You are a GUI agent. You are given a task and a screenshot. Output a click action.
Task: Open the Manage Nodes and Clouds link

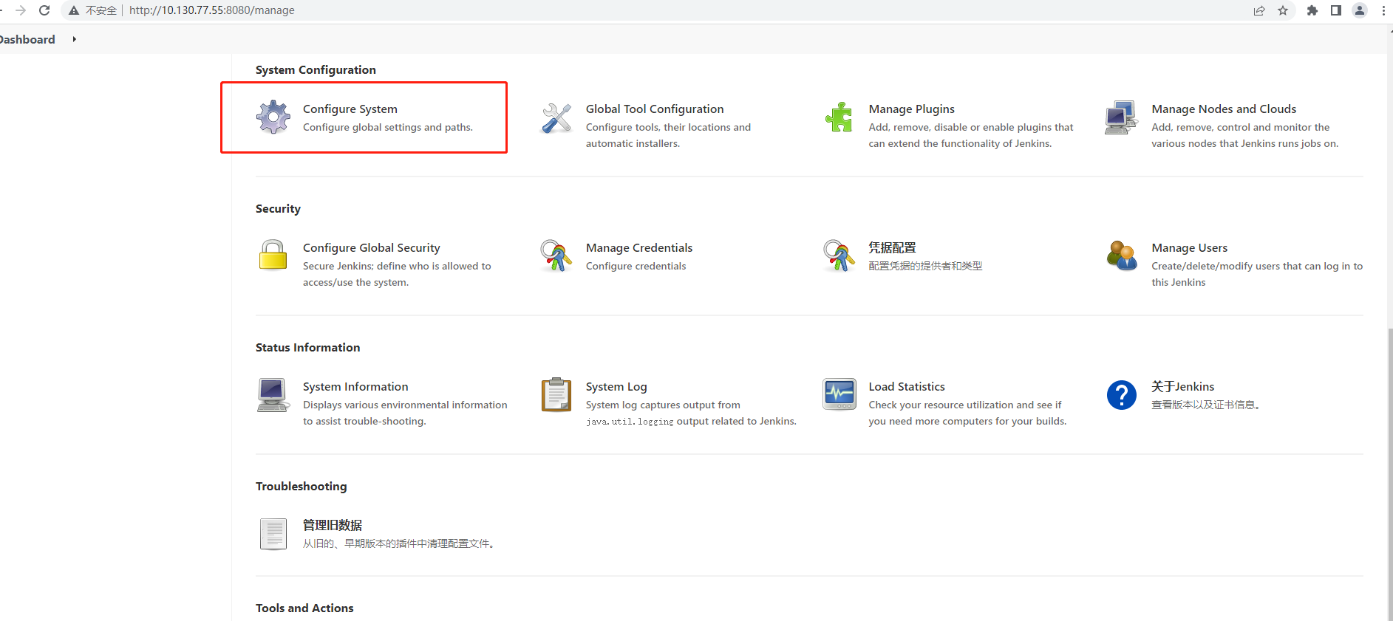click(1224, 109)
